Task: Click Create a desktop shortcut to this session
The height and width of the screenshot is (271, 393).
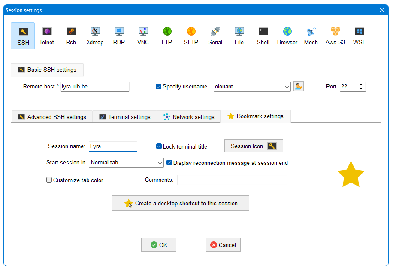Action: 180,203
